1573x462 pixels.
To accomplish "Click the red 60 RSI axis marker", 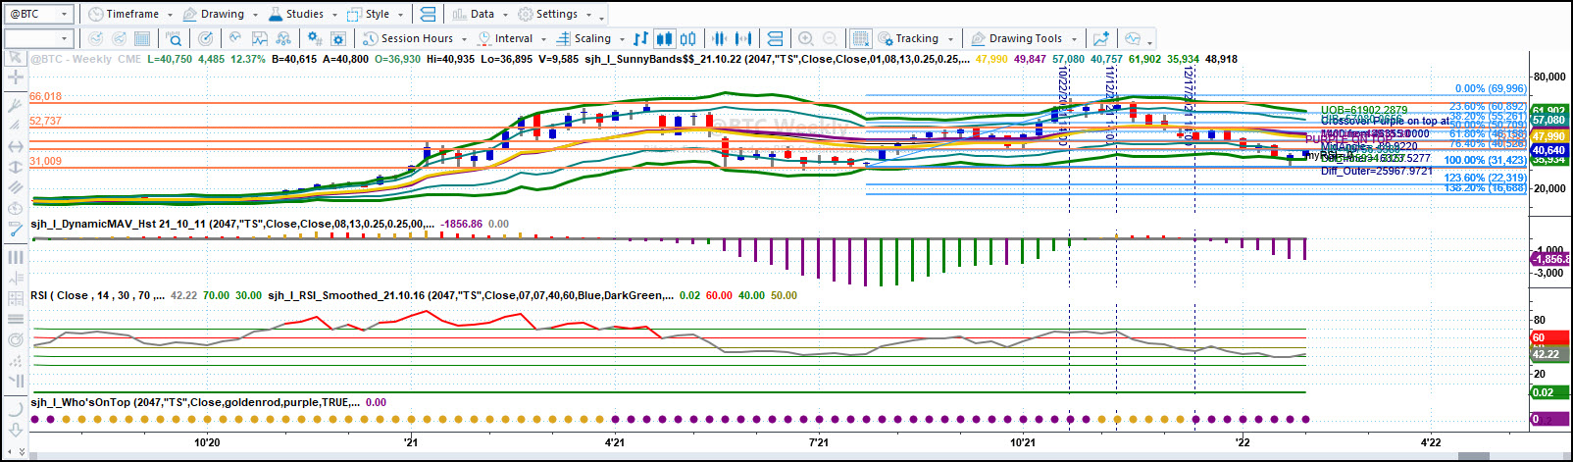I will click(x=1548, y=337).
